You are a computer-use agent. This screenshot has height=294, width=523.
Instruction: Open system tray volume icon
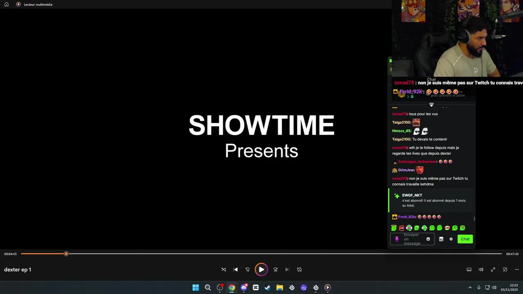[x=494, y=287]
